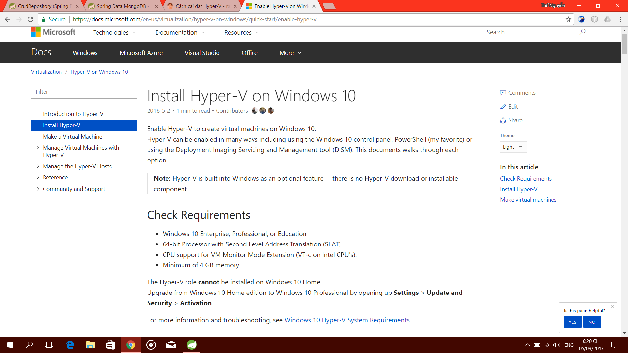The width and height of the screenshot is (628, 353).
Task: Click the browser forward arrow
Action: tap(19, 19)
